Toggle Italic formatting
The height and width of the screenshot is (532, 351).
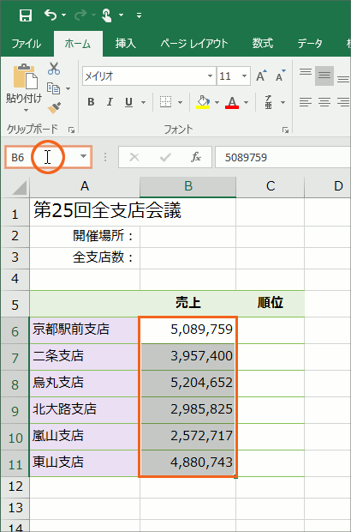pyautogui.click(x=110, y=102)
